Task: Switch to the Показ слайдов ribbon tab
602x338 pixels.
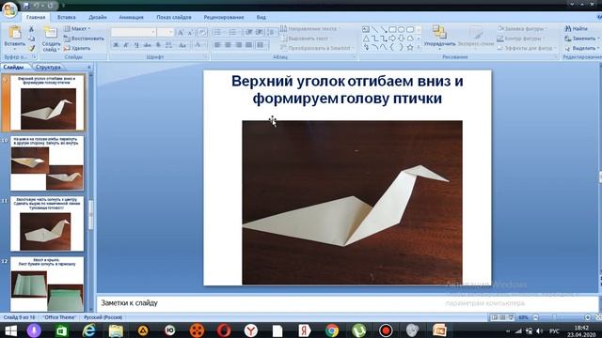Action: click(x=174, y=17)
